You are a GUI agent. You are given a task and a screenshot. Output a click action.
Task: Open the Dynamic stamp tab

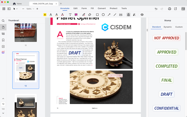(x=168, y=27)
